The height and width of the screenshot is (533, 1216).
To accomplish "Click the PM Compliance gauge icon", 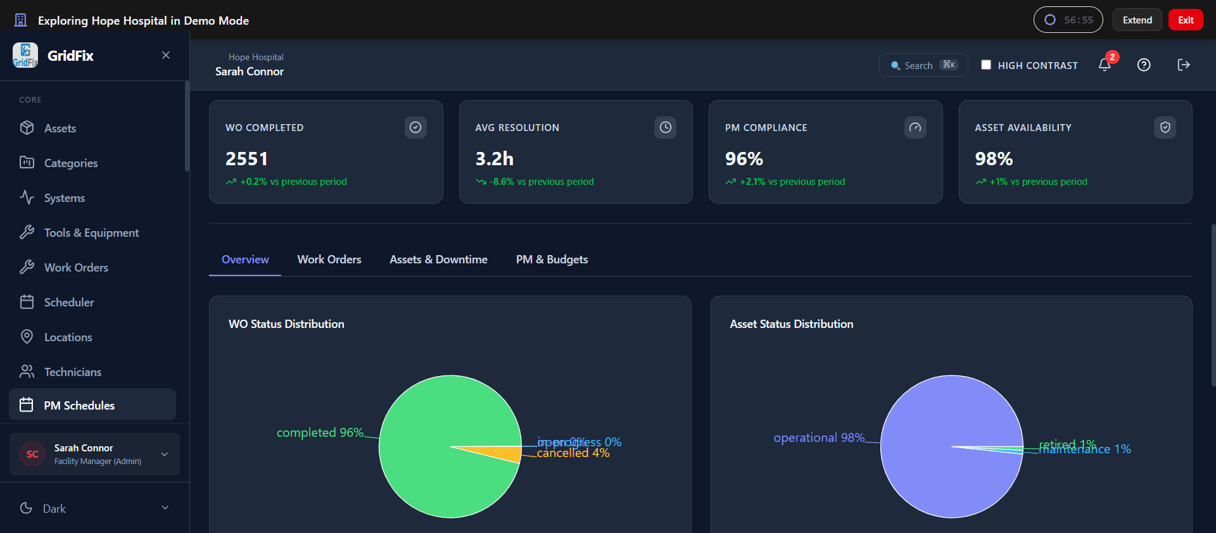I will [x=915, y=127].
